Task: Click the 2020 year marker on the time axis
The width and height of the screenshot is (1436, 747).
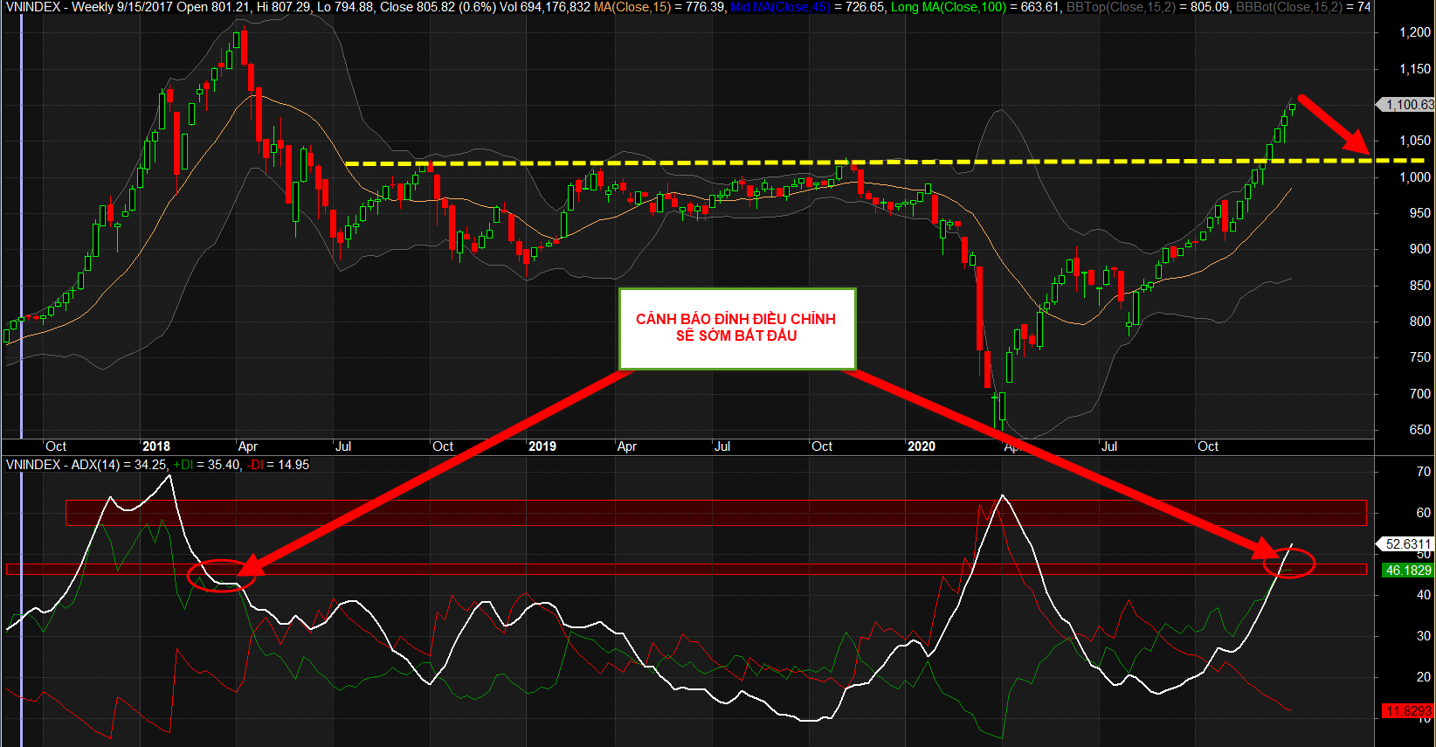Action: [922, 446]
